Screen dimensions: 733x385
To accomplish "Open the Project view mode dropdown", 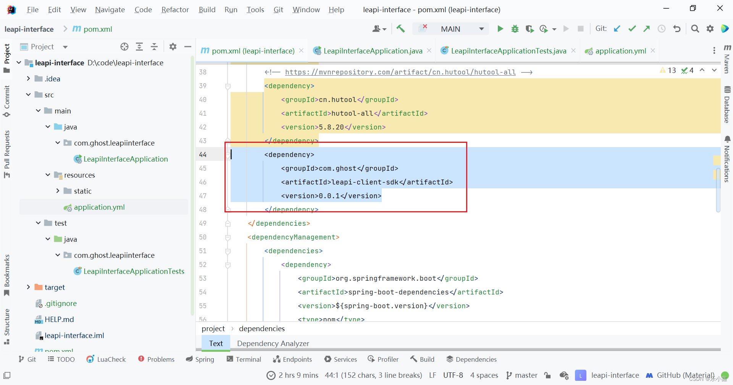I will pos(65,46).
